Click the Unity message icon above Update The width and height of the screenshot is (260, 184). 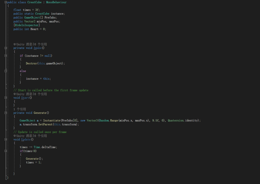point(15,136)
